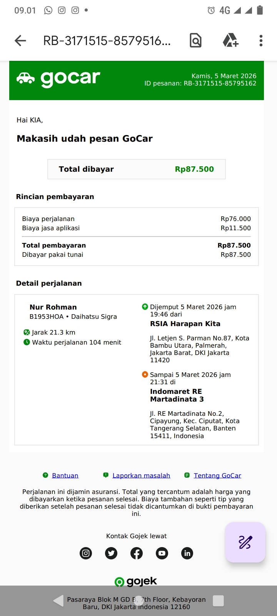Tap the Gojek logo at bottom
Screen dimensions: 277x616
click(x=136, y=581)
